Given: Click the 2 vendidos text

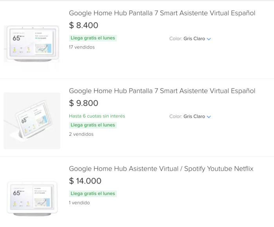Looking at the screenshot, I should (x=81, y=134).
